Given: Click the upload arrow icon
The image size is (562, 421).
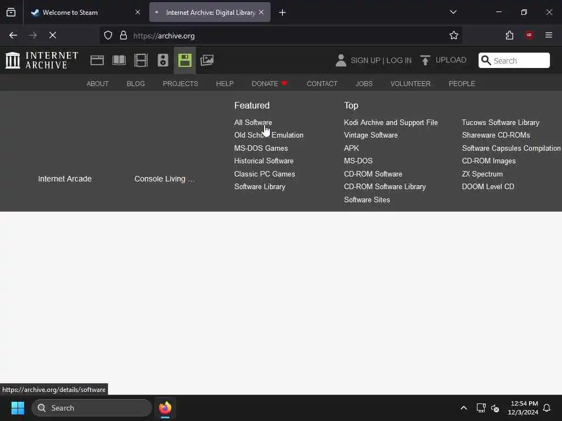Looking at the screenshot, I should pyautogui.click(x=425, y=60).
